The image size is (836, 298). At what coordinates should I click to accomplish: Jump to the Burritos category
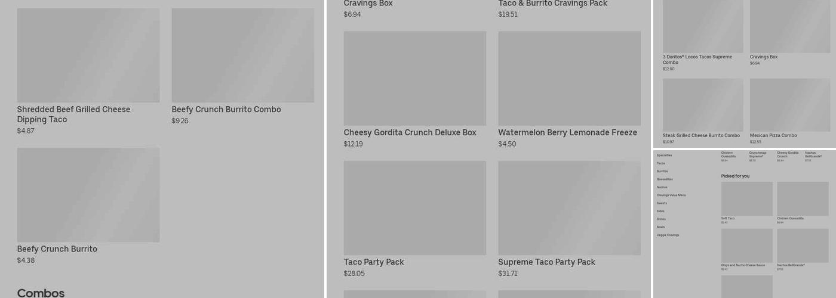[662, 171]
